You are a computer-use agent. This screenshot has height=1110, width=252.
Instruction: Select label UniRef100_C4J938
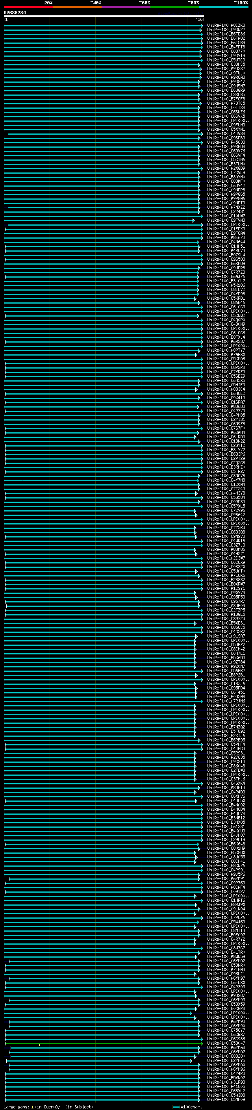pyautogui.click(x=226, y=133)
